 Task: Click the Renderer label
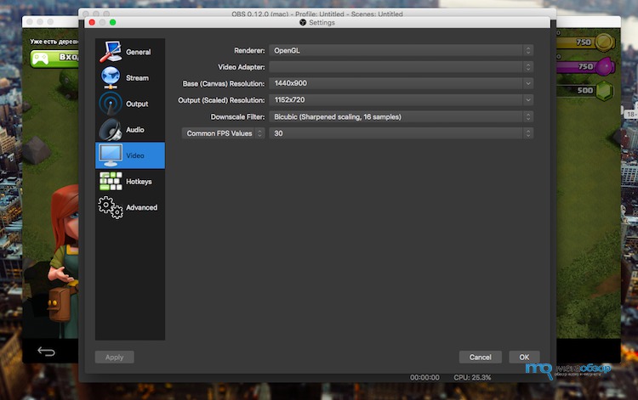(x=249, y=50)
